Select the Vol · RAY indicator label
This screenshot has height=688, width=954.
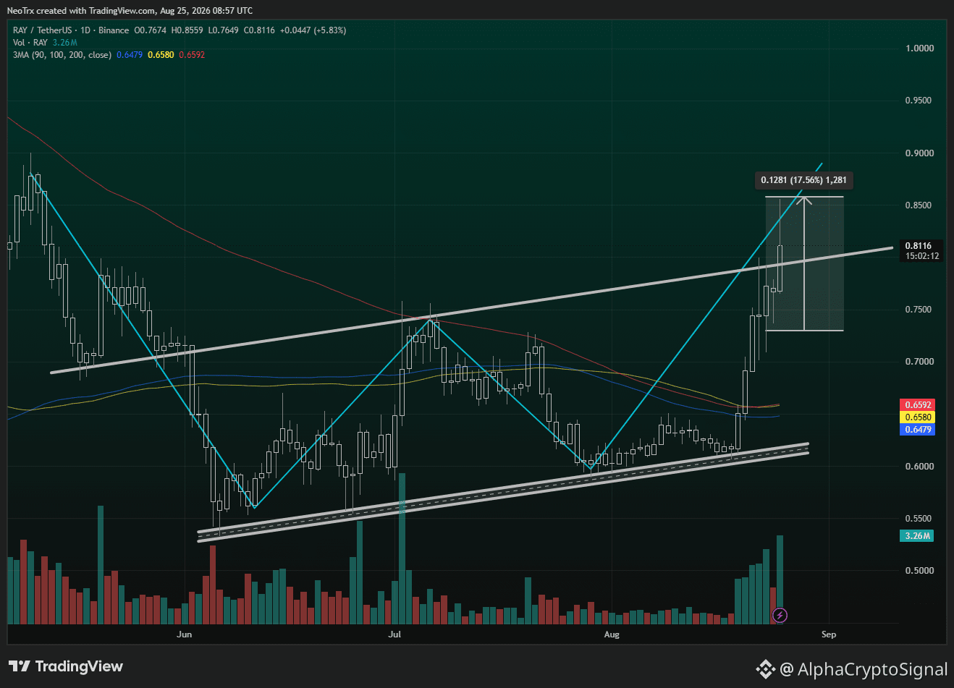pyautogui.click(x=30, y=43)
